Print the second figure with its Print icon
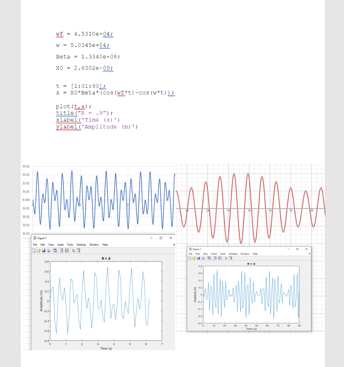This screenshot has width=344, height=367. coord(203,258)
